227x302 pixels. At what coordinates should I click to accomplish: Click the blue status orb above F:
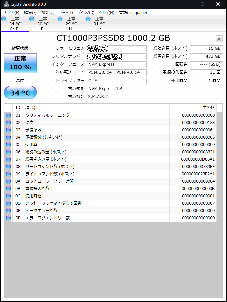point(32,19)
